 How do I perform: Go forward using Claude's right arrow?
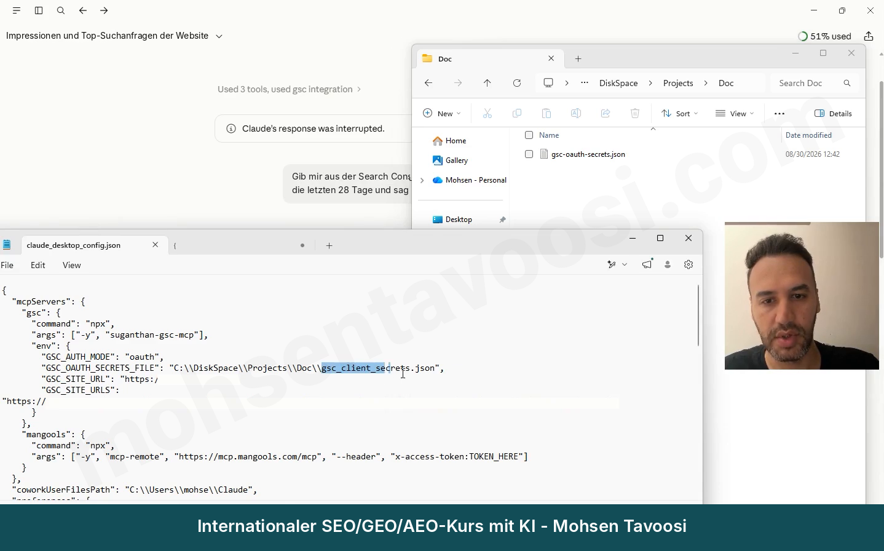[x=104, y=10]
